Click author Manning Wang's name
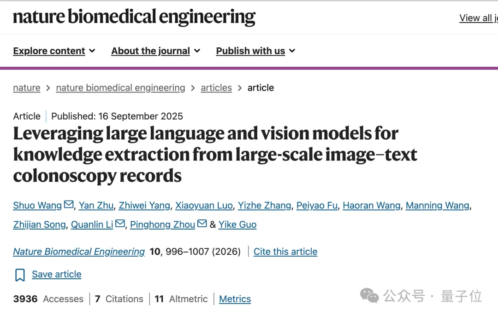This screenshot has width=498, height=316. [x=437, y=206]
